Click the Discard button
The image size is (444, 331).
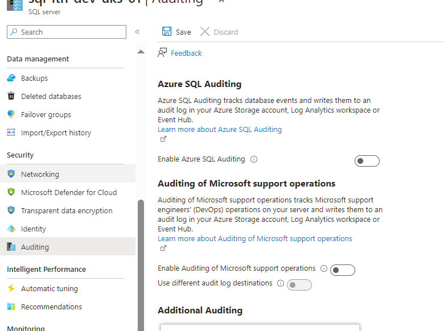coord(219,32)
